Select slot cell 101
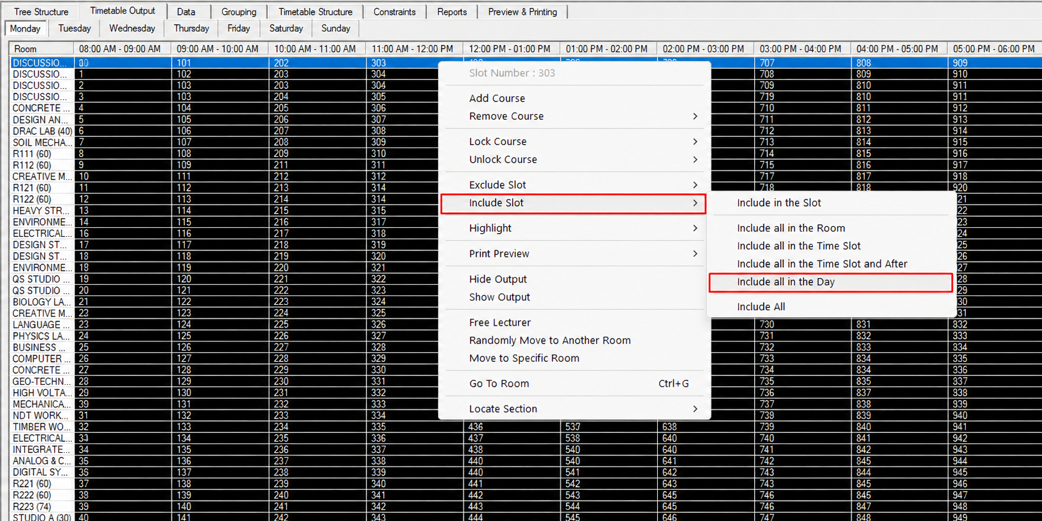The image size is (1042, 521). tap(220, 63)
